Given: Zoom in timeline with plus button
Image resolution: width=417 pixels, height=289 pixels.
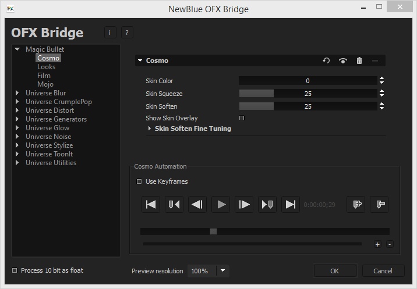Looking at the screenshot, I should pyautogui.click(x=377, y=244).
